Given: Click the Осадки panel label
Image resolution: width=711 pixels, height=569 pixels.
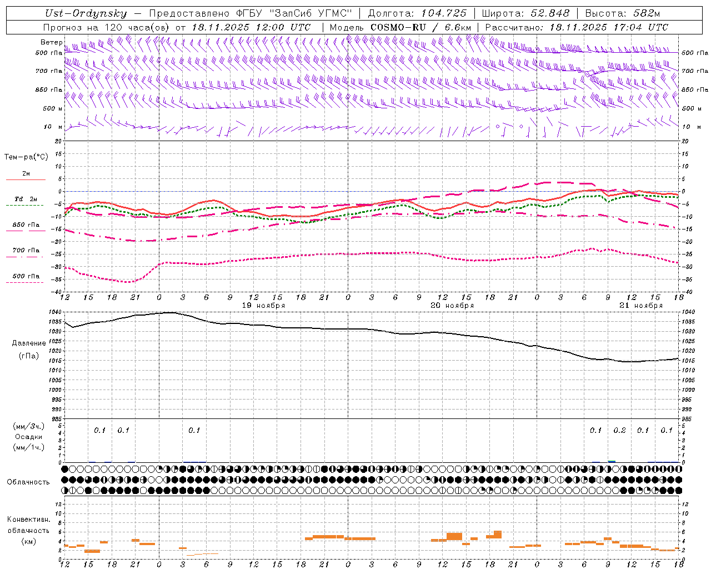Looking at the screenshot, I should coord(29,437).
